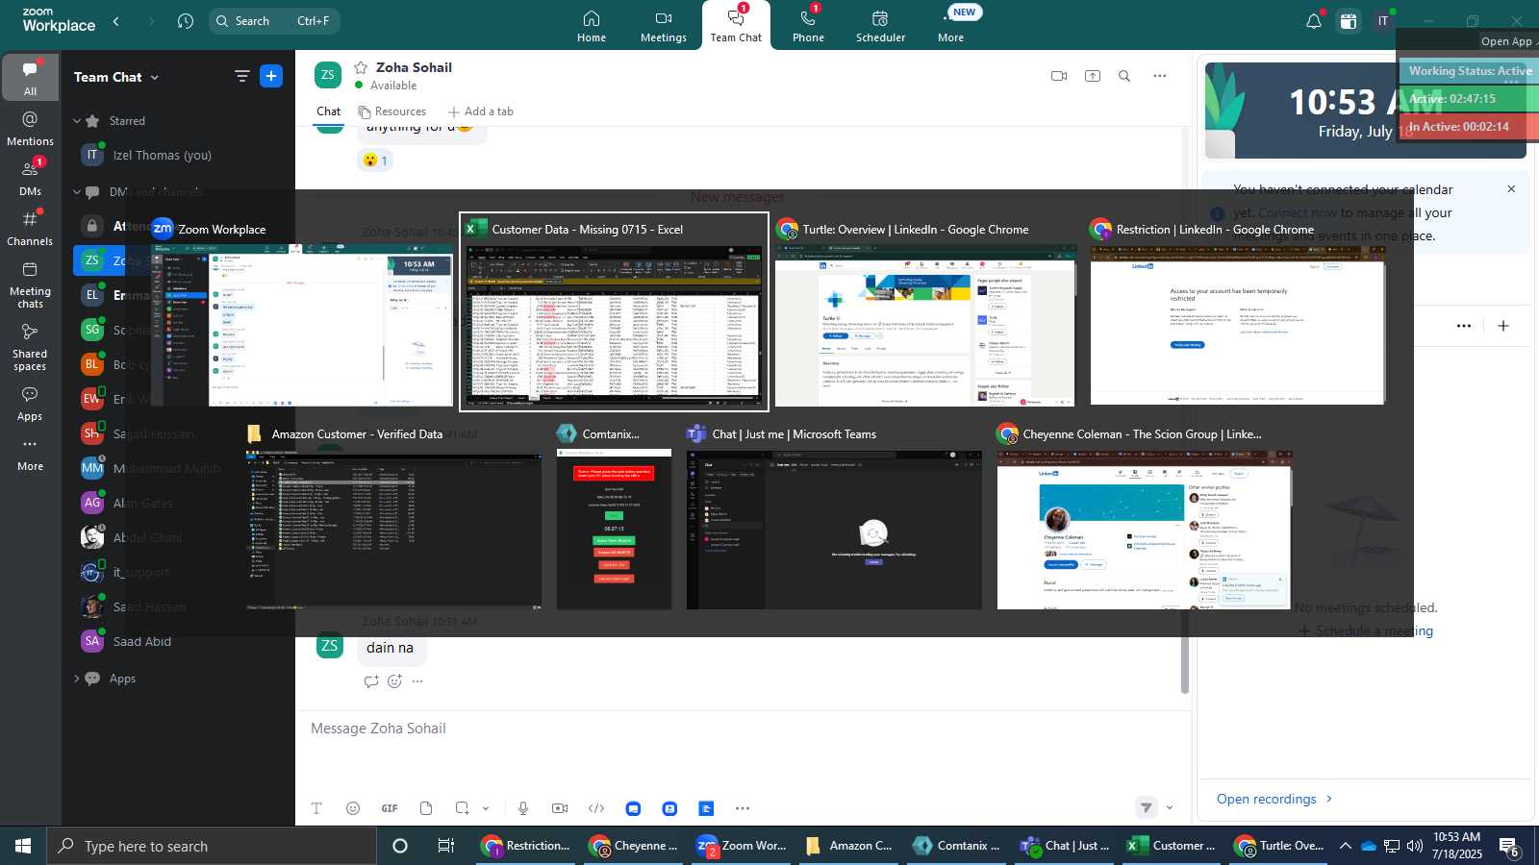
Task: Expand the Team Chat title dropdown
Action: point(155,77)
